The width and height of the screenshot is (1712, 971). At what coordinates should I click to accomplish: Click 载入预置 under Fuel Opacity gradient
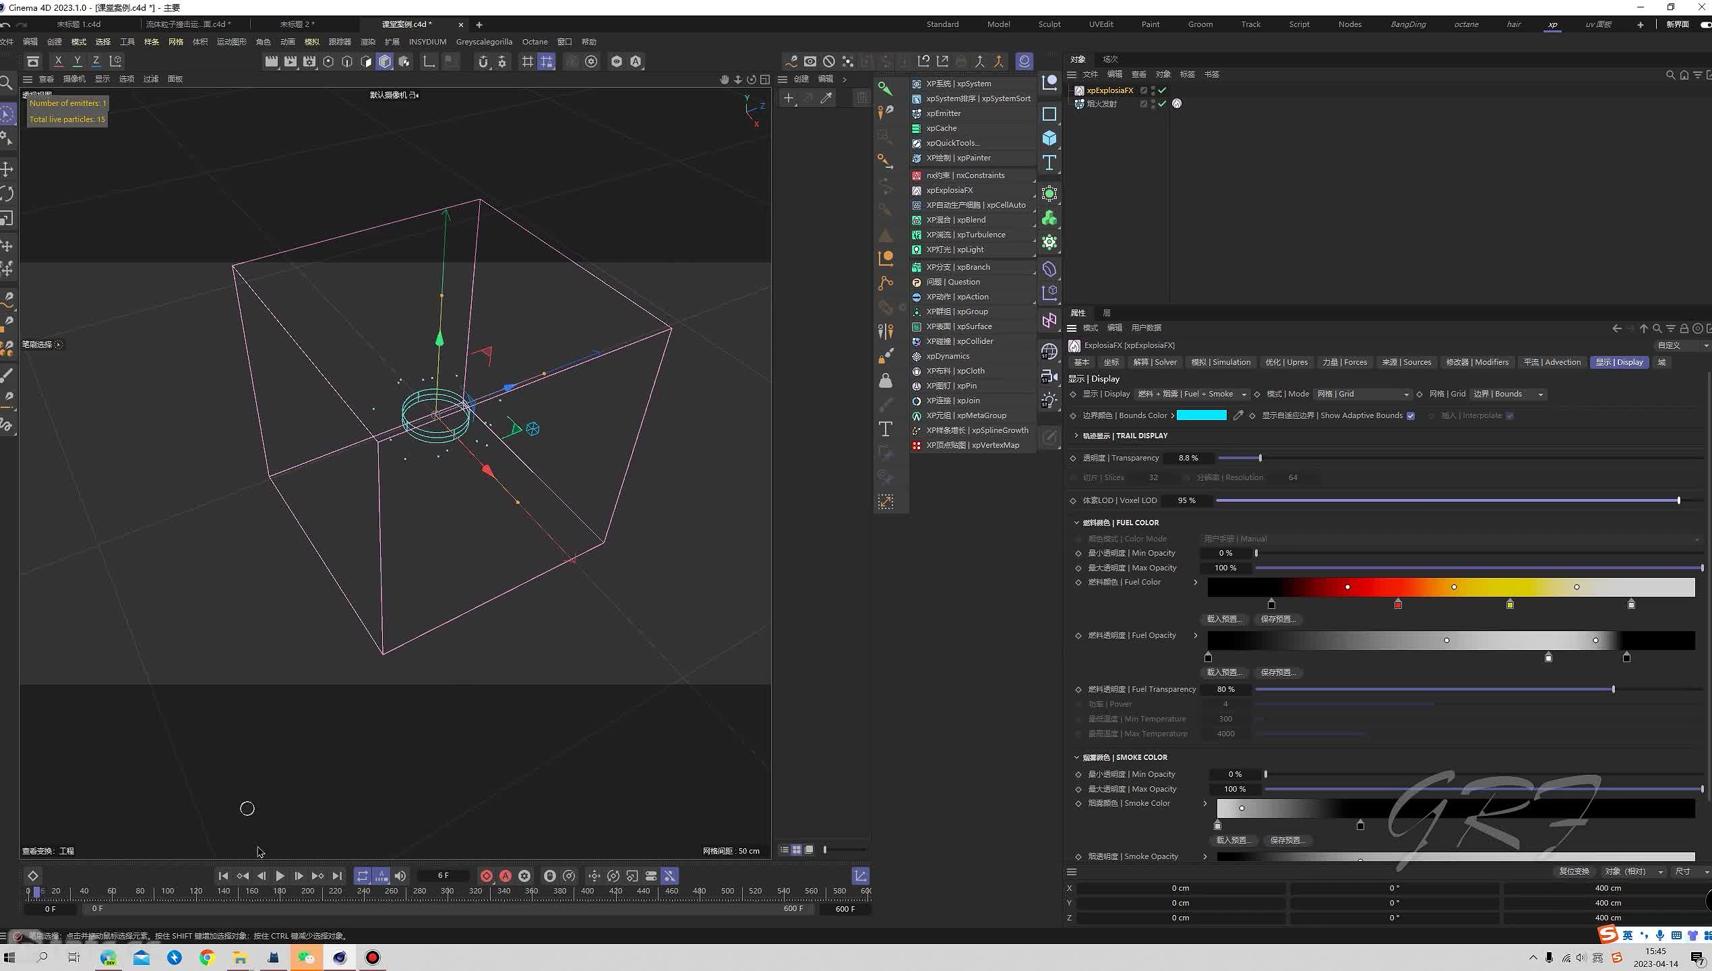pos(1224,672)
